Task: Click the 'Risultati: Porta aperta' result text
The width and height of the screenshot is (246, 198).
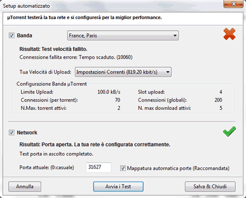Action: pyautogui.click(x=95, y=144)
